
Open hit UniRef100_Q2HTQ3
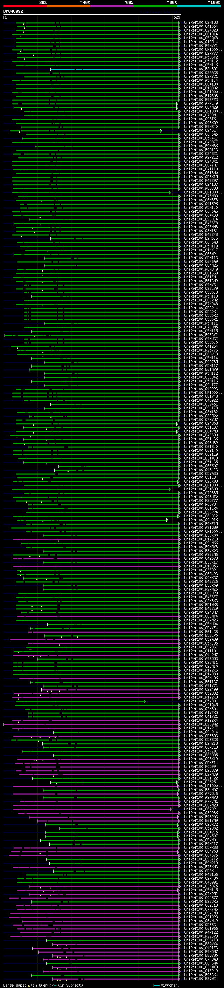tap(201, 23)
